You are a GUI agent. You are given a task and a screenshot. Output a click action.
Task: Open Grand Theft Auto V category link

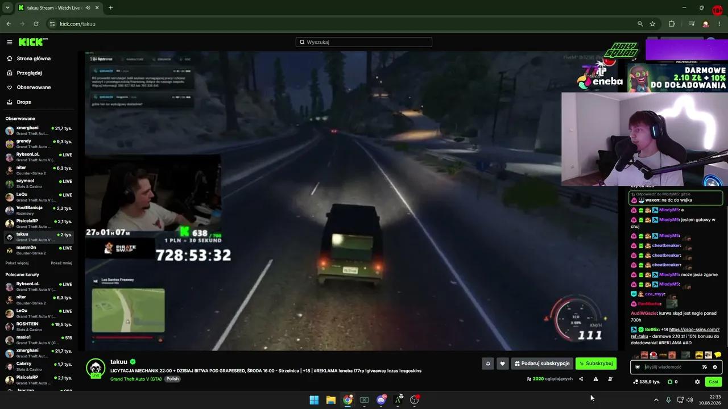[136, 379]
